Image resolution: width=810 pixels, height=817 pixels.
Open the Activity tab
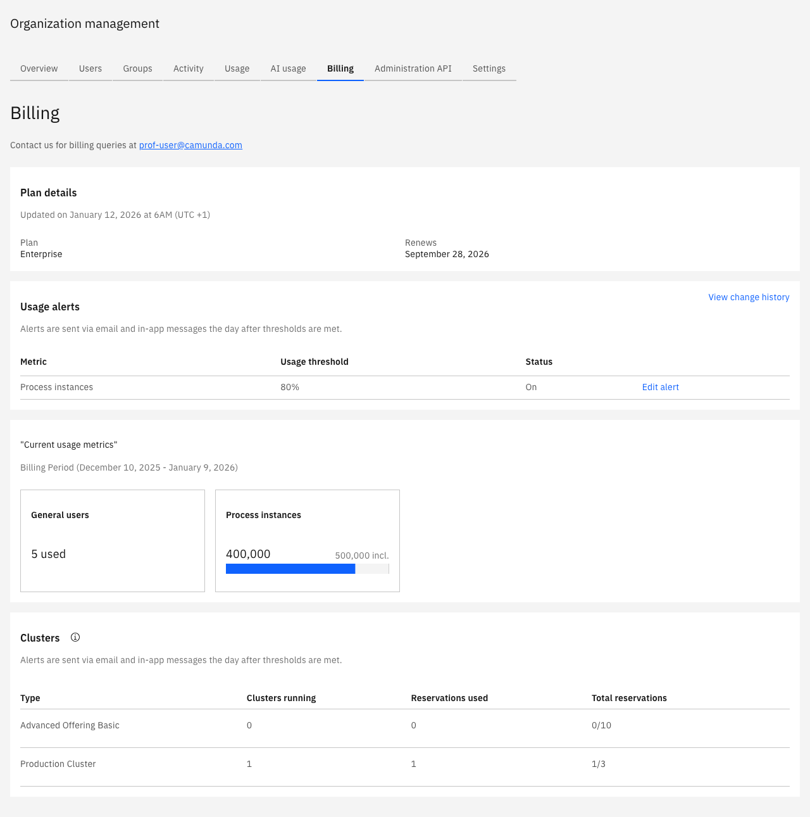189,68
